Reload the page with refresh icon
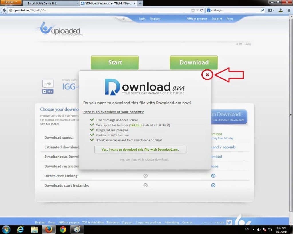Viewport: 293px width, 234px height. pos(201,11)
